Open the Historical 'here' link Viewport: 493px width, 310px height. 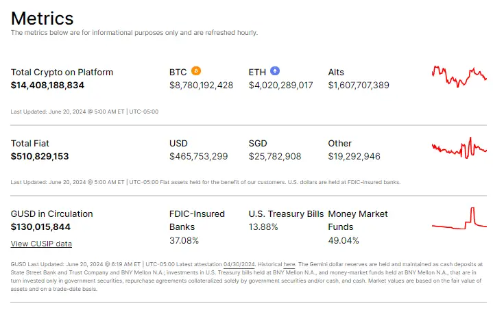tap(289, 264)
